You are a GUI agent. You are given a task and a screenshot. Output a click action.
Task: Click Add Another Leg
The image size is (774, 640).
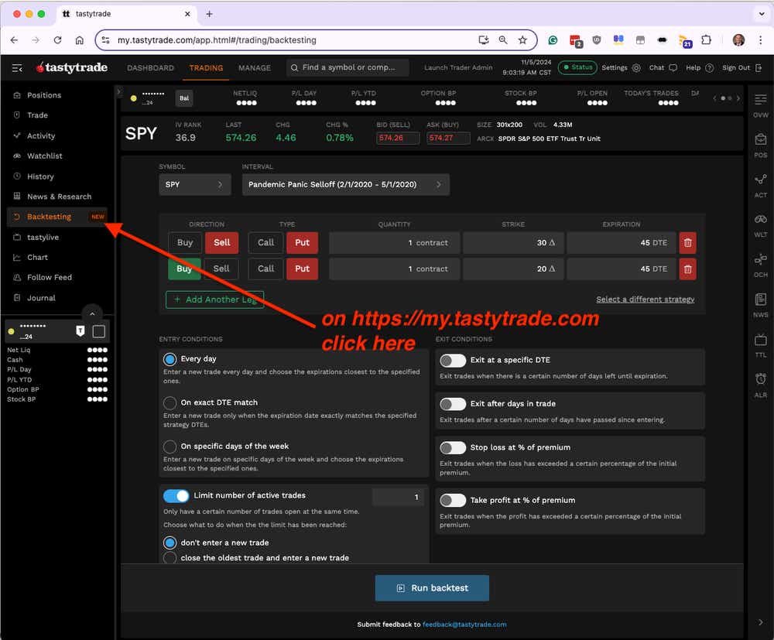[214, 299]
